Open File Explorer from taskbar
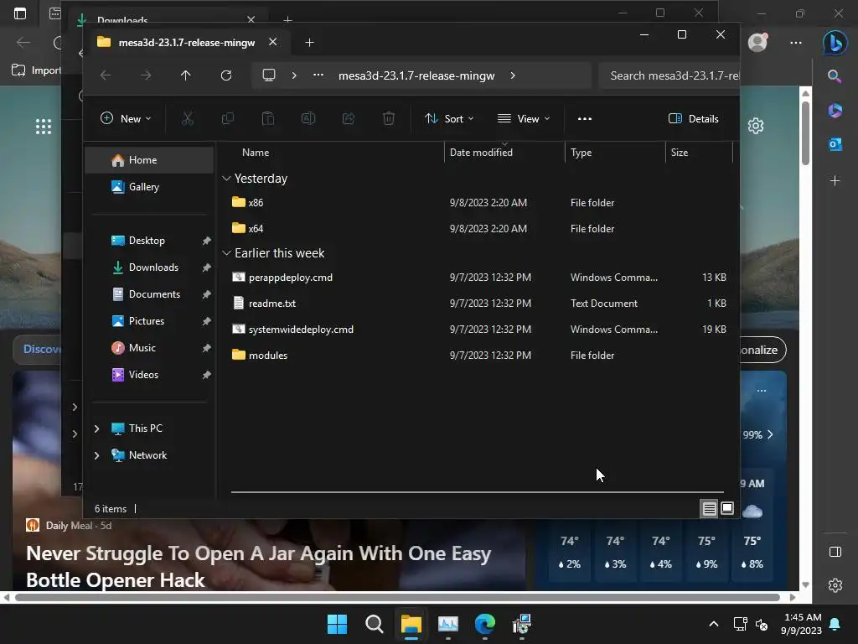858x644 pixels. (411, 624)
